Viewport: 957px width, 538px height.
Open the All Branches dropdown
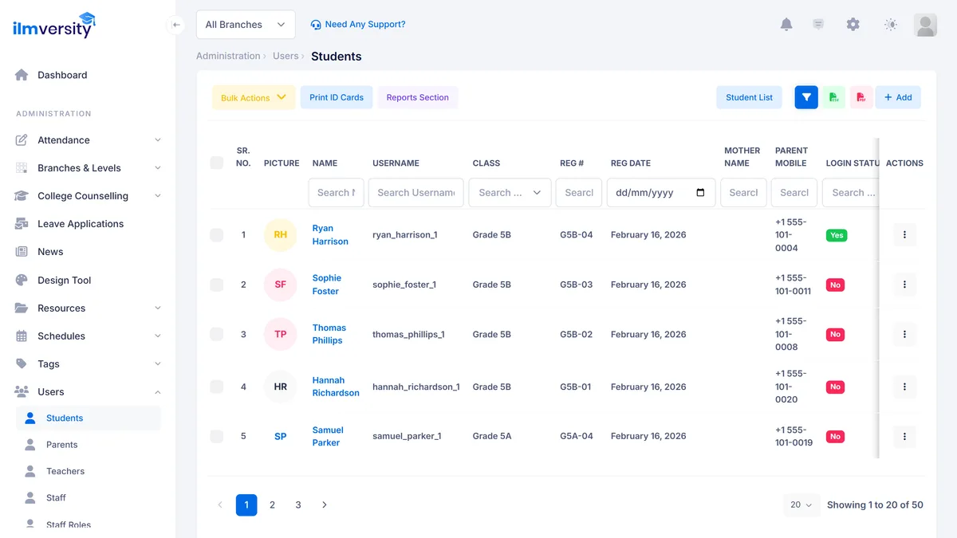click(x=246, y=25)
